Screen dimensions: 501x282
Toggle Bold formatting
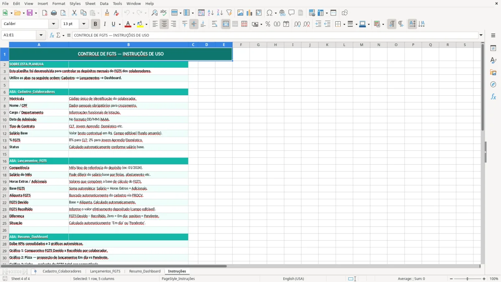click(x=95, y=24)
